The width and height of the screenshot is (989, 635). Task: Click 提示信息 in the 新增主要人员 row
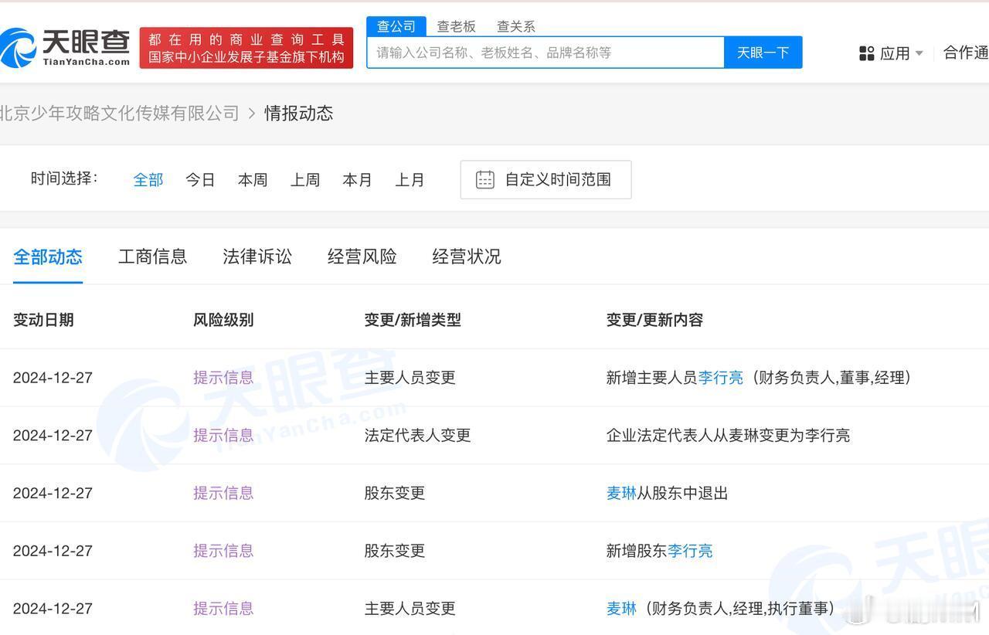[223, 378]
